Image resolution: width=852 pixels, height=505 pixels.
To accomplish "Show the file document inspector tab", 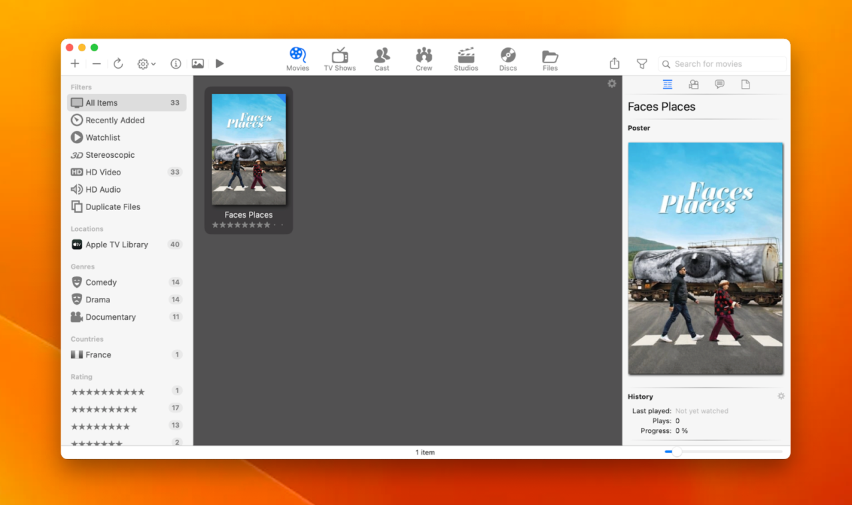I will click(745, 85).
